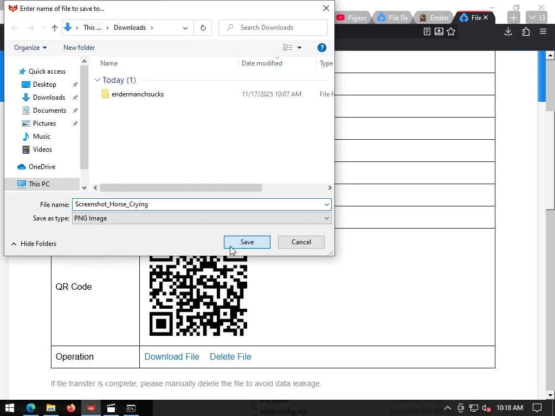This screenshot has width=555, height=416.
Task: Show hidden system tray icons
Action: click(447, 408)
